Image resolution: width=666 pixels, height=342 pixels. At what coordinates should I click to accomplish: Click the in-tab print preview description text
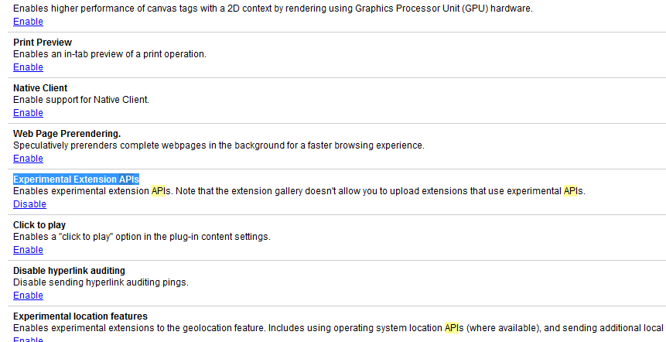pos(109,54)
